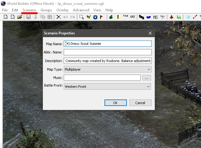Click the paste clipboard icon
The height and width of the screenshot is (148, 201).
50,17
